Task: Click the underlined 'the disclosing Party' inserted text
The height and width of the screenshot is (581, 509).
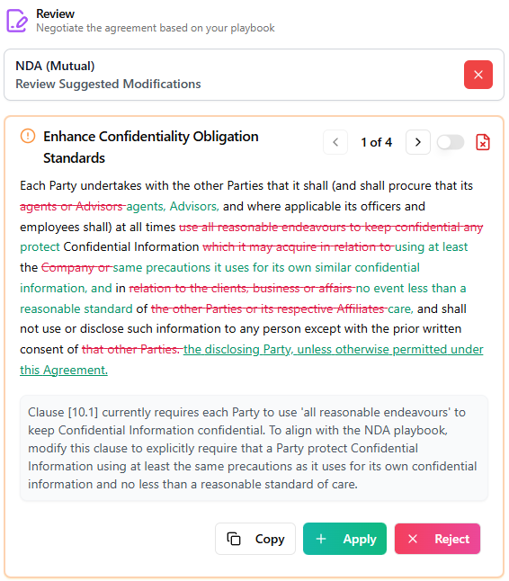Action: pyautogui.click(x=237, y=350)
